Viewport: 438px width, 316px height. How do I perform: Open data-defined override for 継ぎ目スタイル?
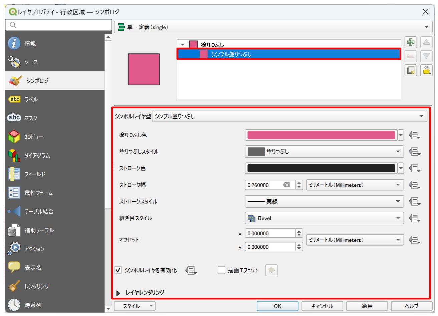(x=415, y=218)
